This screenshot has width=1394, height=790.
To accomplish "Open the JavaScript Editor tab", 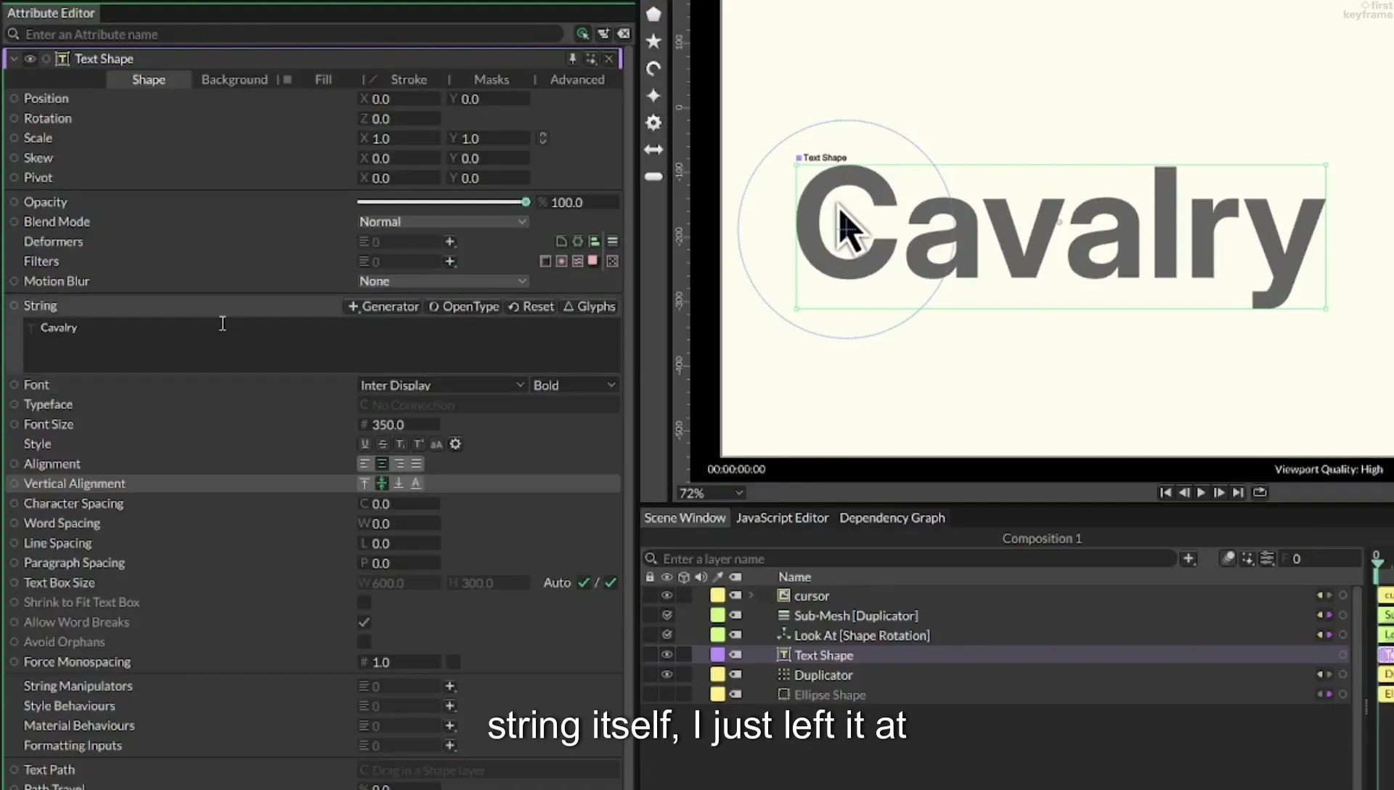I will pyautogui.click(x=782, y=518).
